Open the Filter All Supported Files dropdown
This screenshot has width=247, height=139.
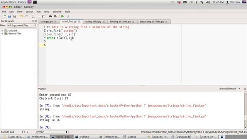(x=22, y=25)
